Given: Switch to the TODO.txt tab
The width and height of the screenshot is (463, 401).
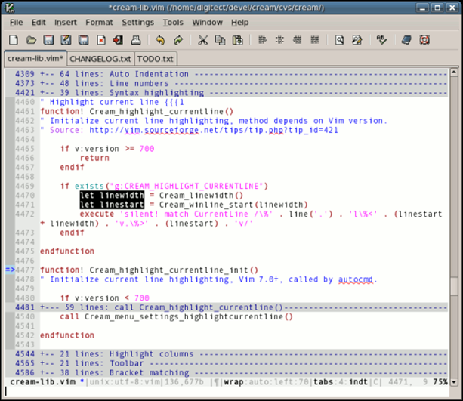Looking at the screenshot, I should (155, 58).
